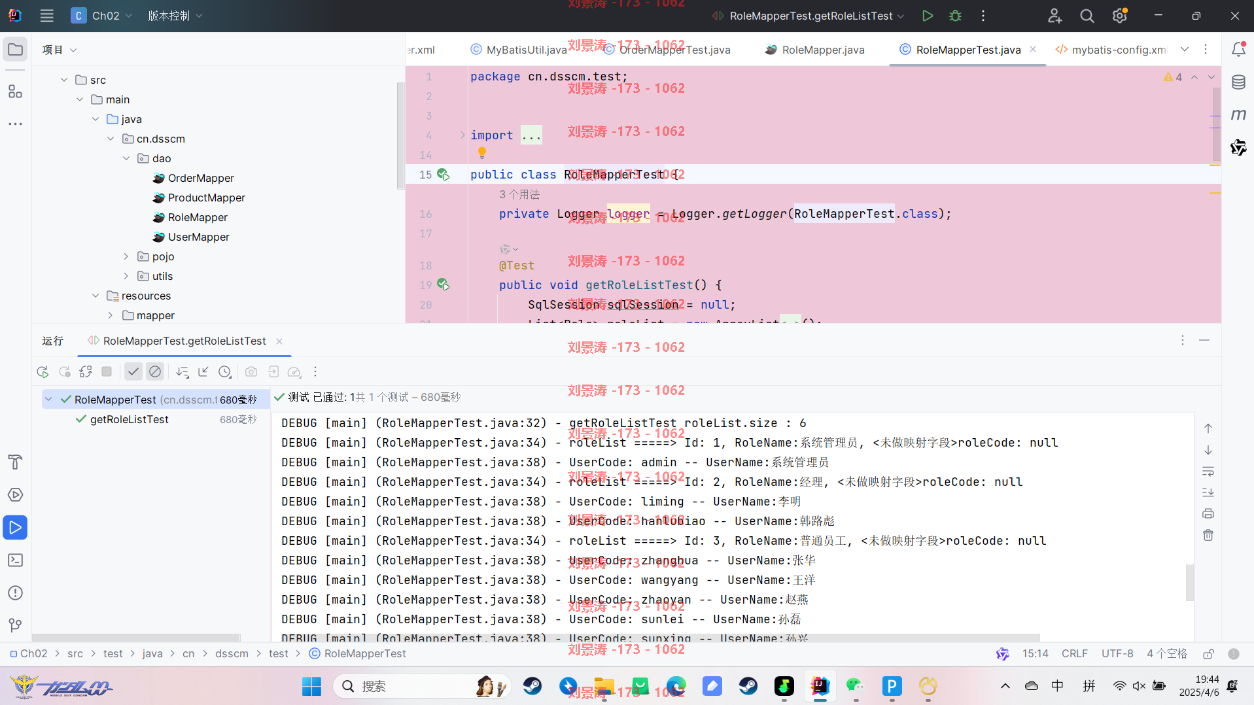Image resolution: width=1254 pixels, height=705 pixels.
Task: Open Windows Start menu
Action: (x=311, y=686)
